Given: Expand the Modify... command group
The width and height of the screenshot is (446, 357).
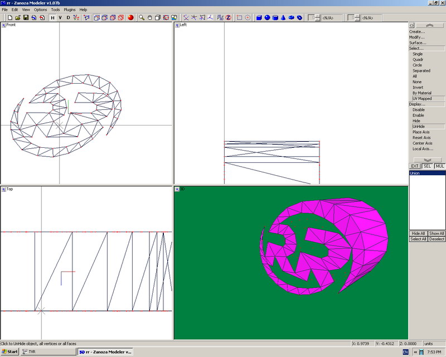Looking at the screenshot, I should point(416,37).
